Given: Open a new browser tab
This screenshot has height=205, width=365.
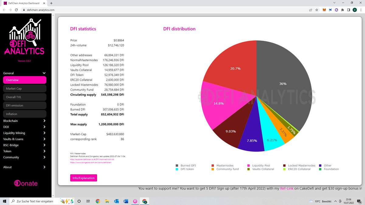Looking at the screenshot, I should [x=51, y=3].
